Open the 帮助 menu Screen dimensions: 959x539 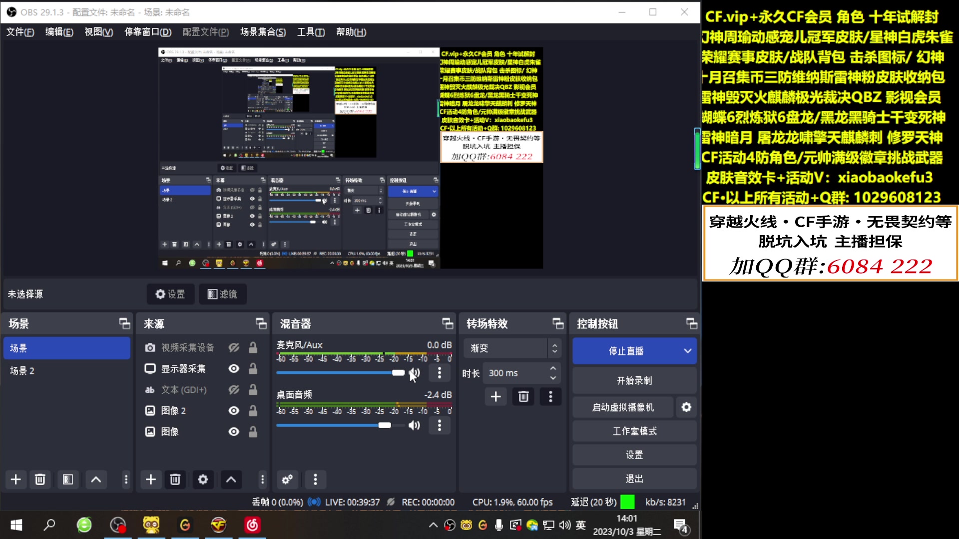pyautogui.click(x=351, y=32)
